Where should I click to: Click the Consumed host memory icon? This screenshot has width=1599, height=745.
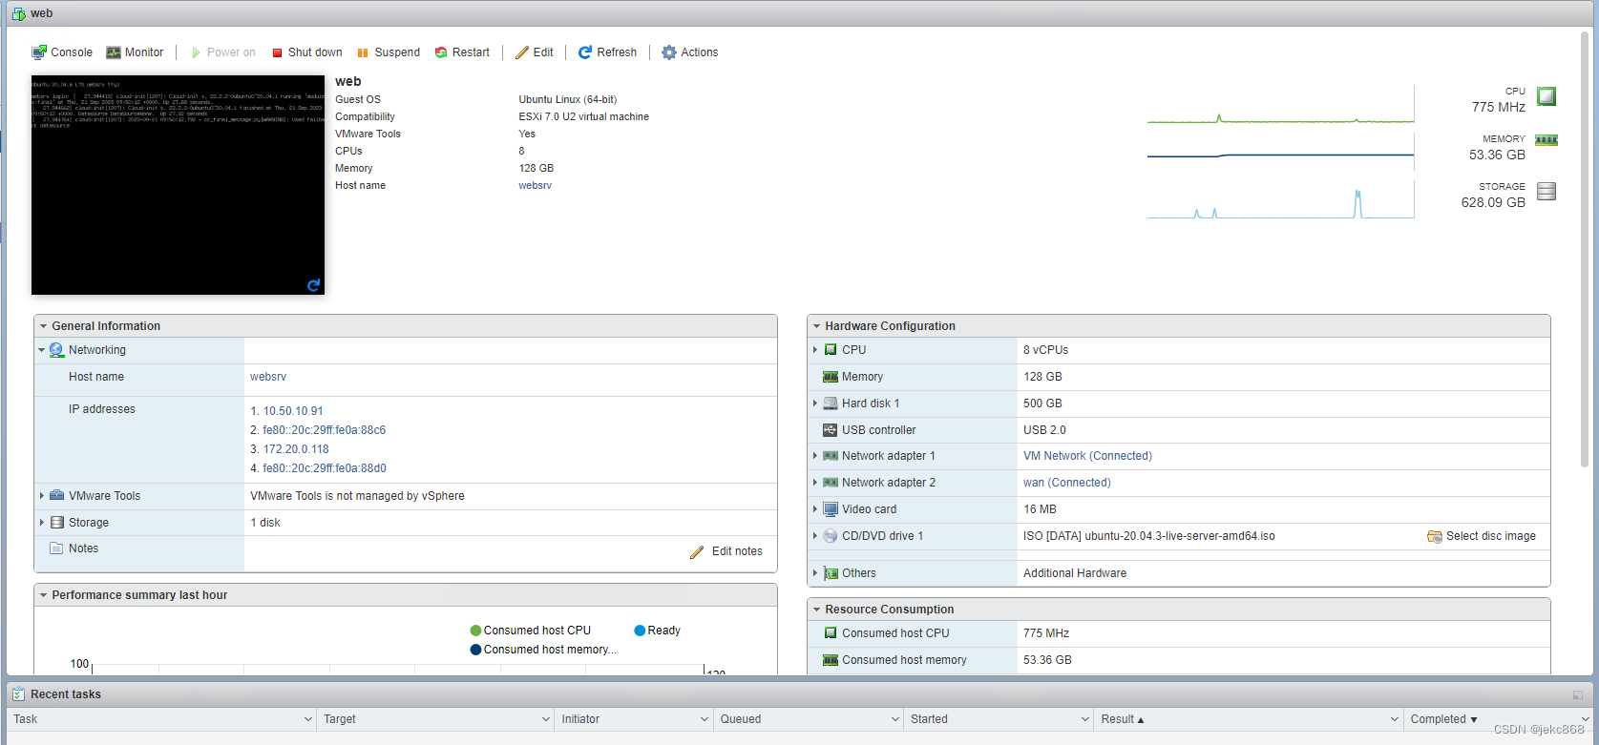(x=831, y=660)
